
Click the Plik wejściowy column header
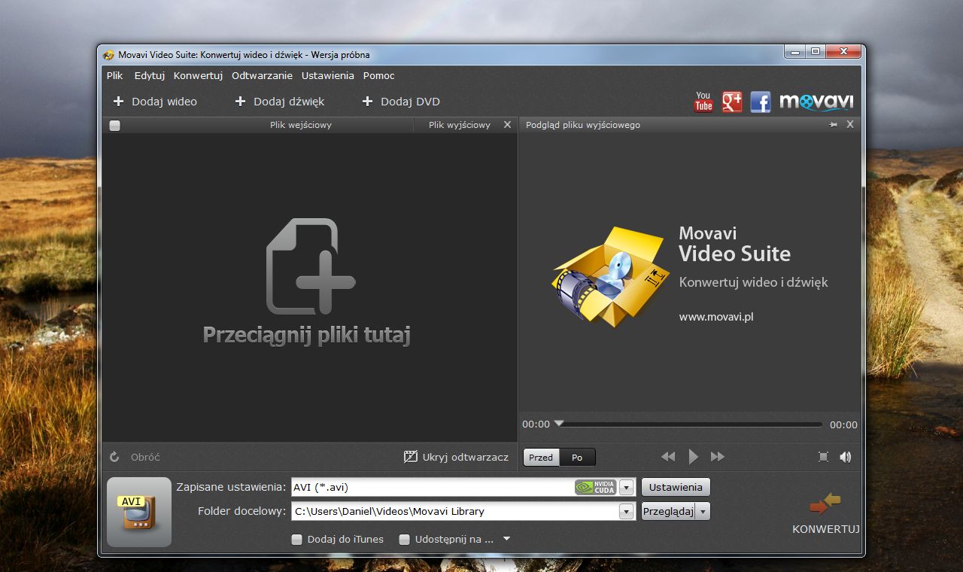[301, 125]
